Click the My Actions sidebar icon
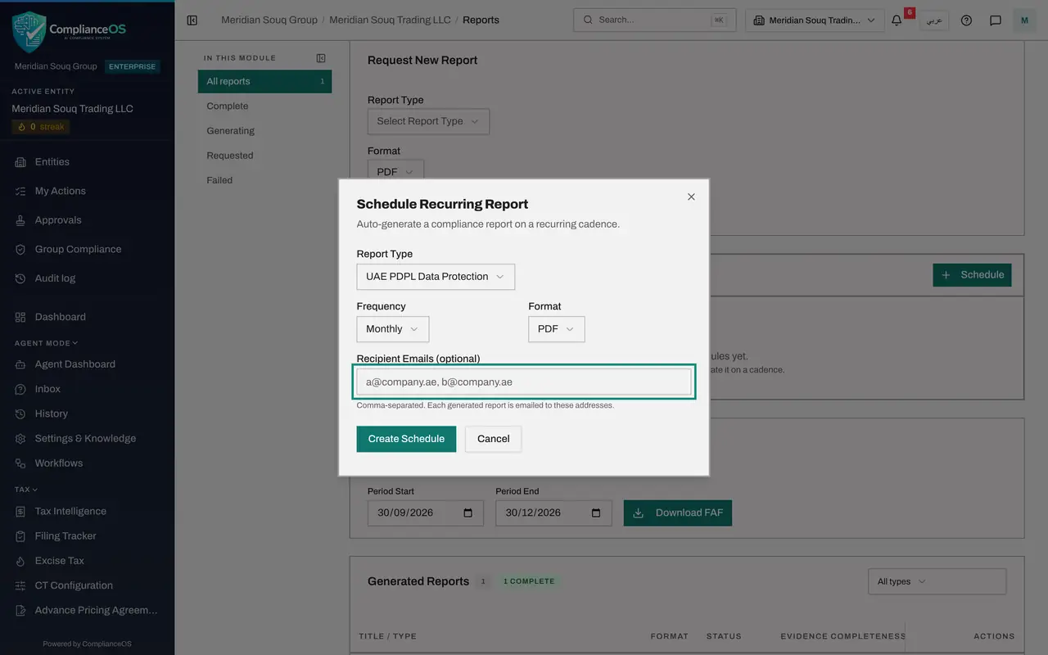Image resolution: width=1048 pixels, height=655 pixels. (x=20, y=191)
